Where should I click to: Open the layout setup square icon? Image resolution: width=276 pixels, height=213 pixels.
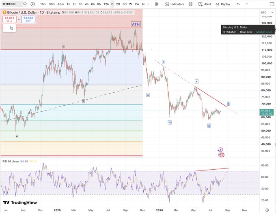tap(272, 4)
